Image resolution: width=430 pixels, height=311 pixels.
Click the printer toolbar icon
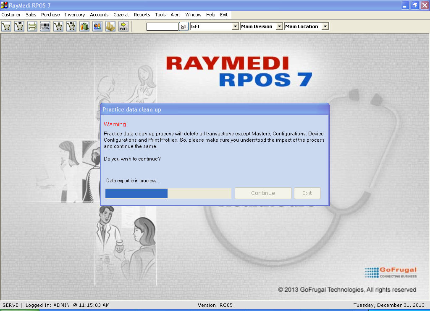click(x=32, y=26)
